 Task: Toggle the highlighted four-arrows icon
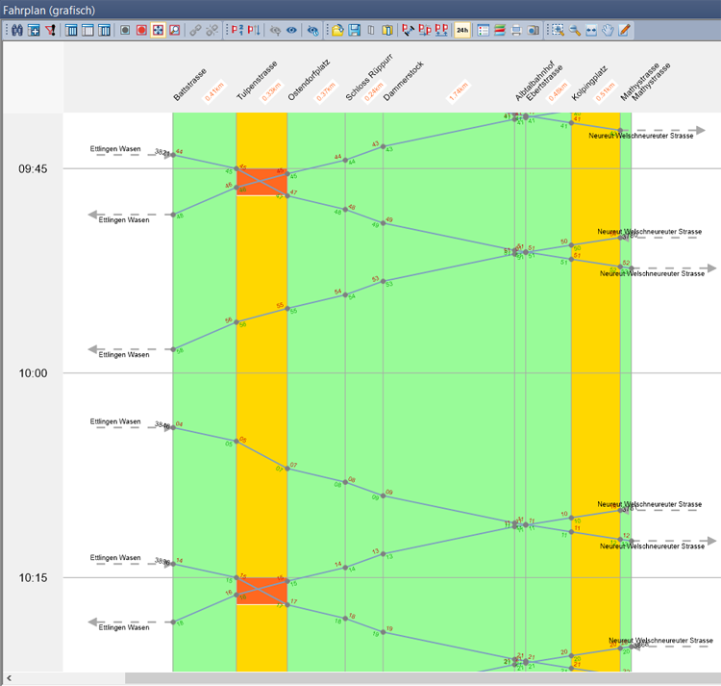pyautogui.click(x=158, y=31)
